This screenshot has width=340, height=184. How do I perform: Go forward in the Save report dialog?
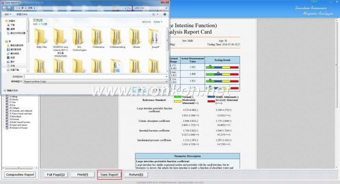[9, 8]
